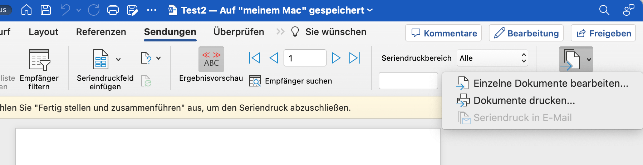This screenshot has width=643, height=165.
Task: Open the Kommentare pane
Action: (443, 33)
